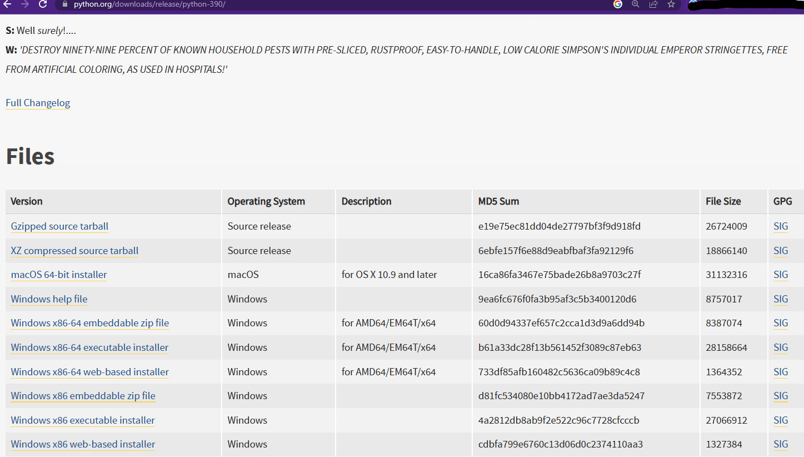Open the zoom magnifier icon in address bar
Screen dimensions: 804x457
(x=636, y=4)
